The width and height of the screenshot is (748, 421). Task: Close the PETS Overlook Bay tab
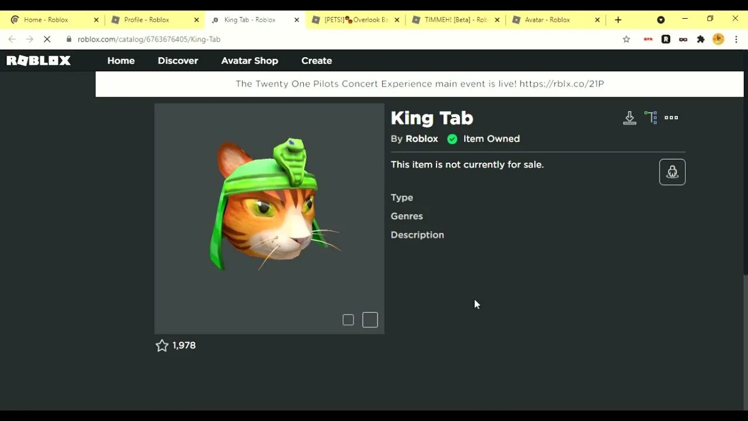397,20
